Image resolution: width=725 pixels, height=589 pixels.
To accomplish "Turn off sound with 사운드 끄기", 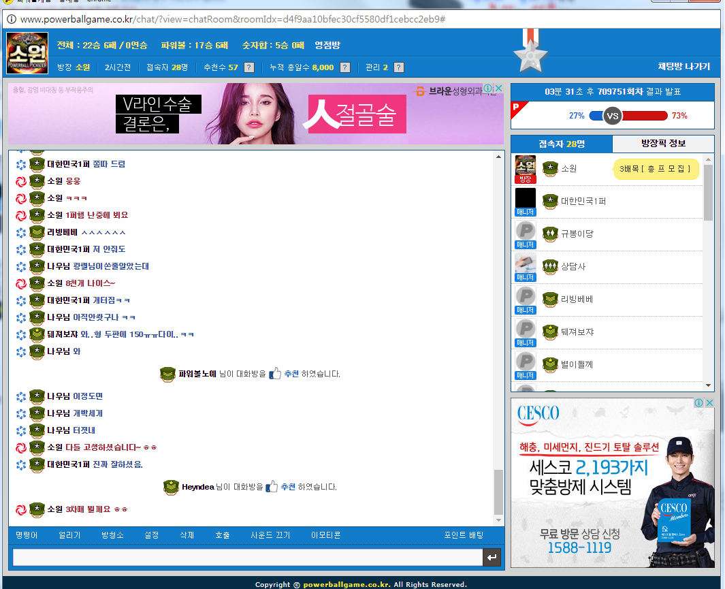I will [x=270, y=535].
